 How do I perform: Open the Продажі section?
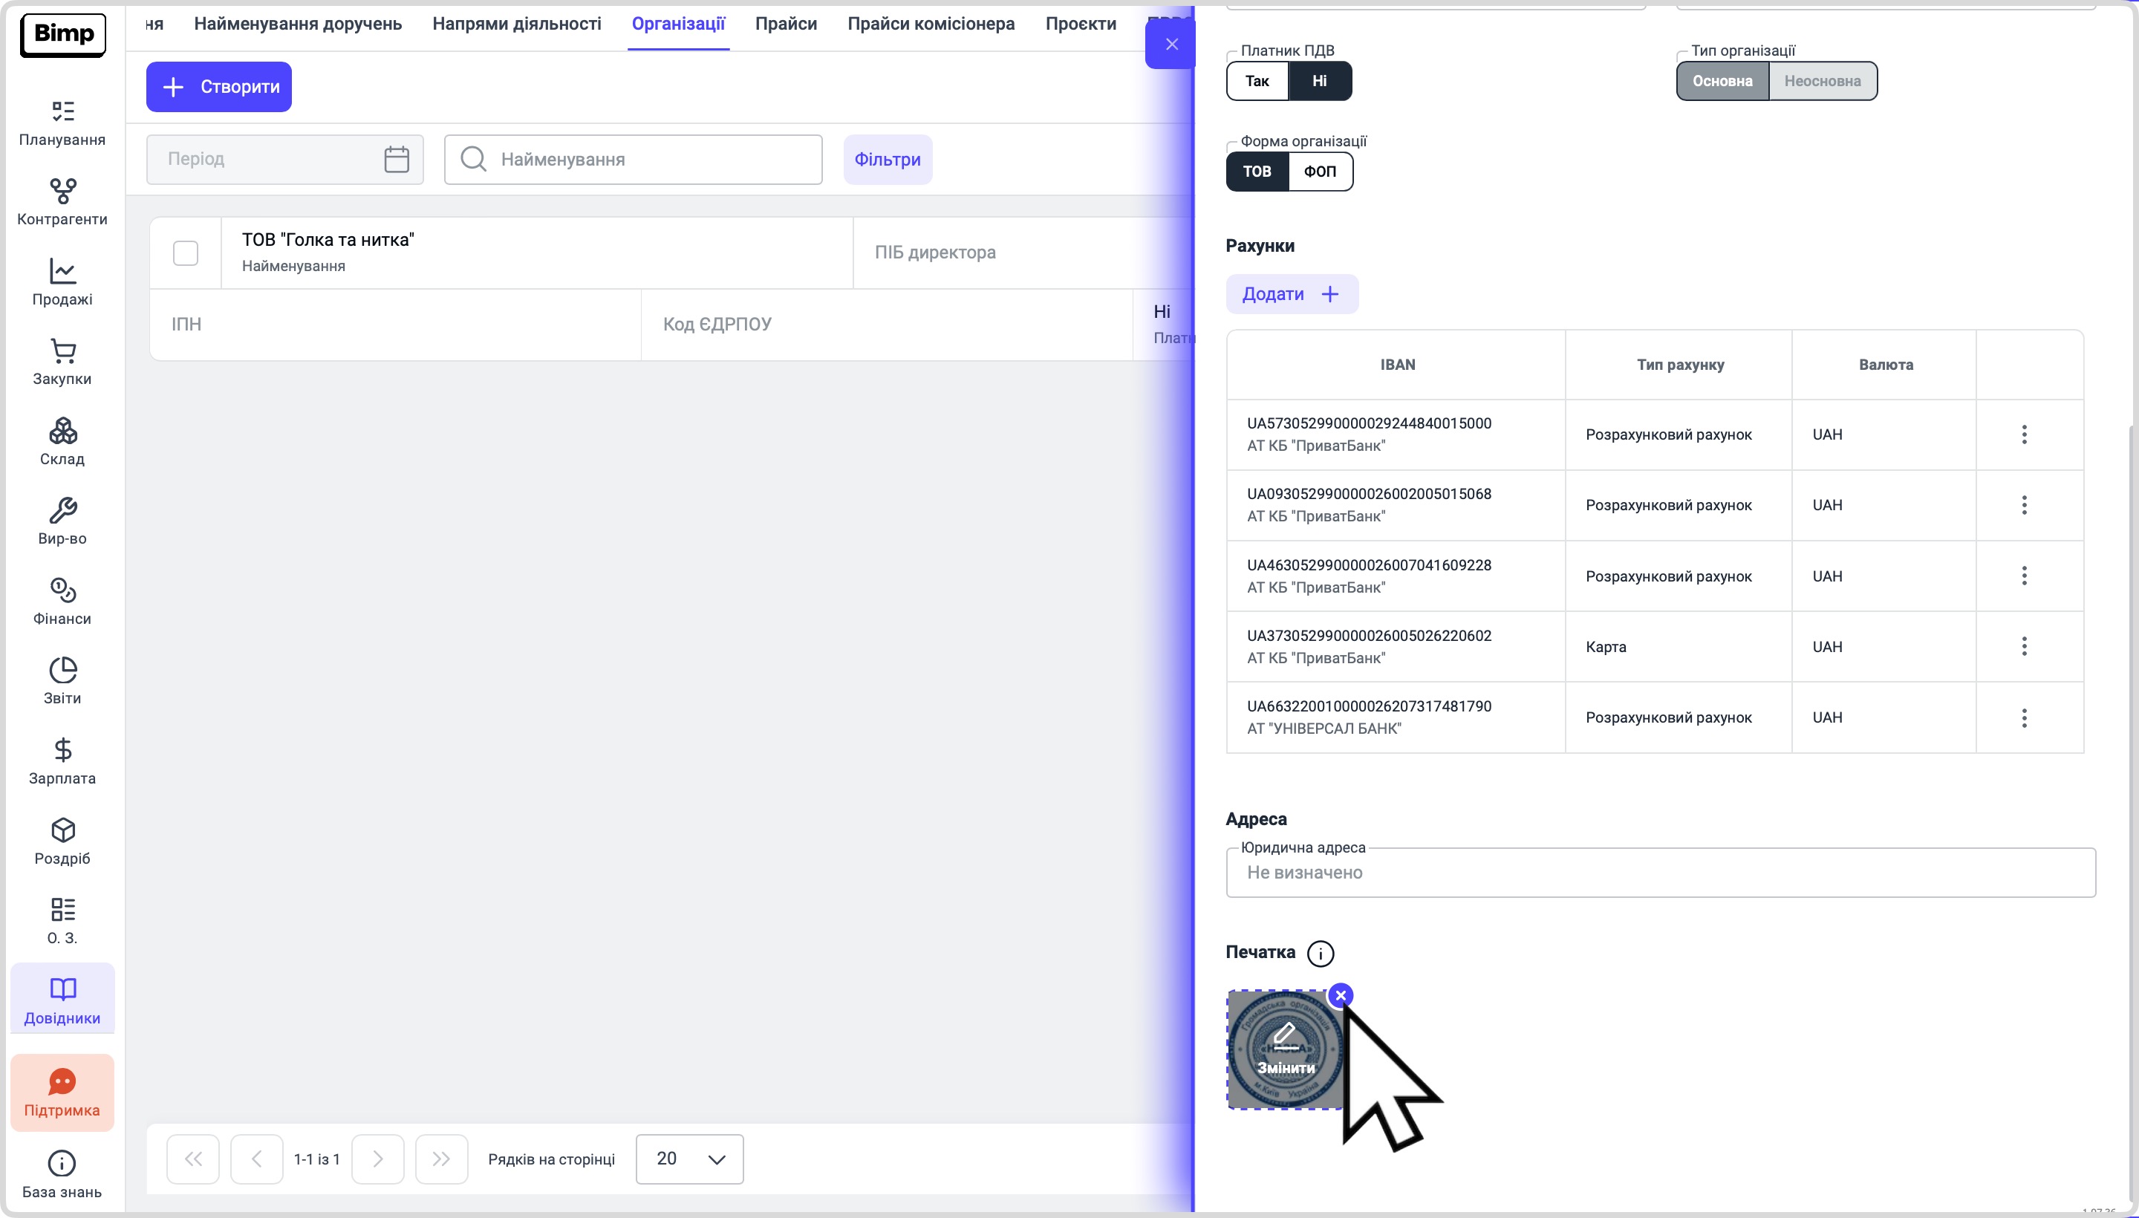[x=62, y=283]
